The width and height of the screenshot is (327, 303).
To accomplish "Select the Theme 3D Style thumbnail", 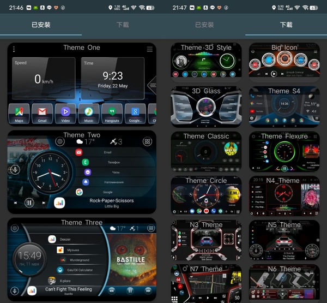I will point(206,62).
